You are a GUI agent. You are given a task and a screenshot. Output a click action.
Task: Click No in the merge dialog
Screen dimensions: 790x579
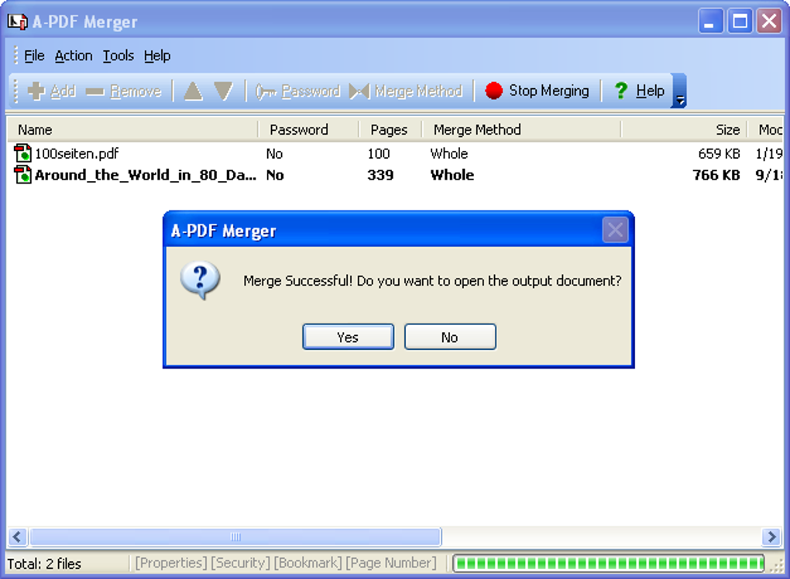(450, 337)
